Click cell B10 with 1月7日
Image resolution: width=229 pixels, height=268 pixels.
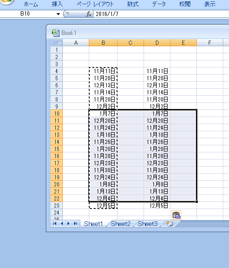coord(103,114)
